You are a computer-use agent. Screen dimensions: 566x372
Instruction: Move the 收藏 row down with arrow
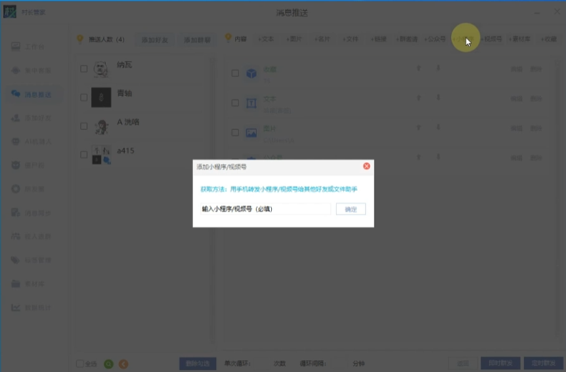click(438, 68)
